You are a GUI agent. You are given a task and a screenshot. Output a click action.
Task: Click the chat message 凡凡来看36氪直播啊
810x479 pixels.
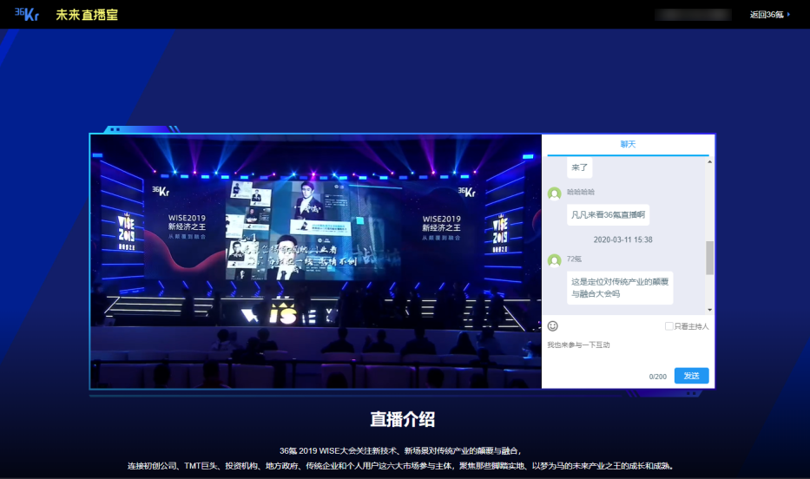point(608,214)
